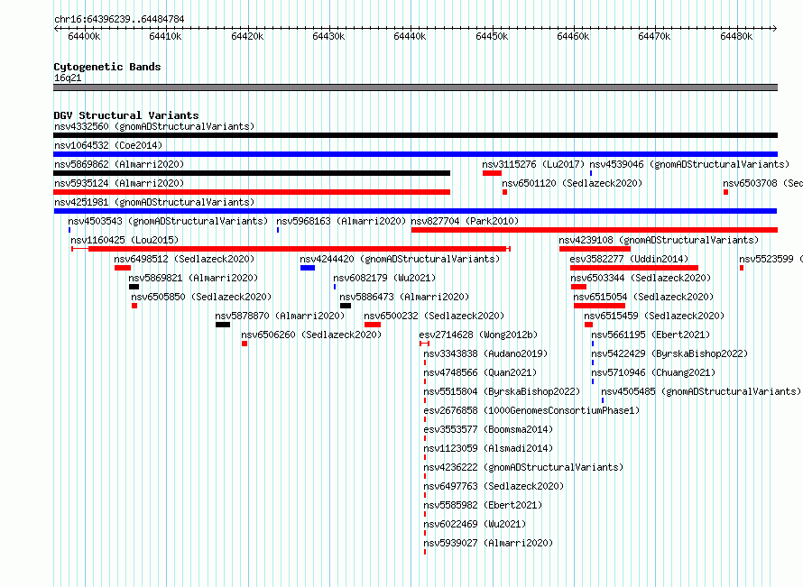Click the black nsv4332560 variant bar

415,135
